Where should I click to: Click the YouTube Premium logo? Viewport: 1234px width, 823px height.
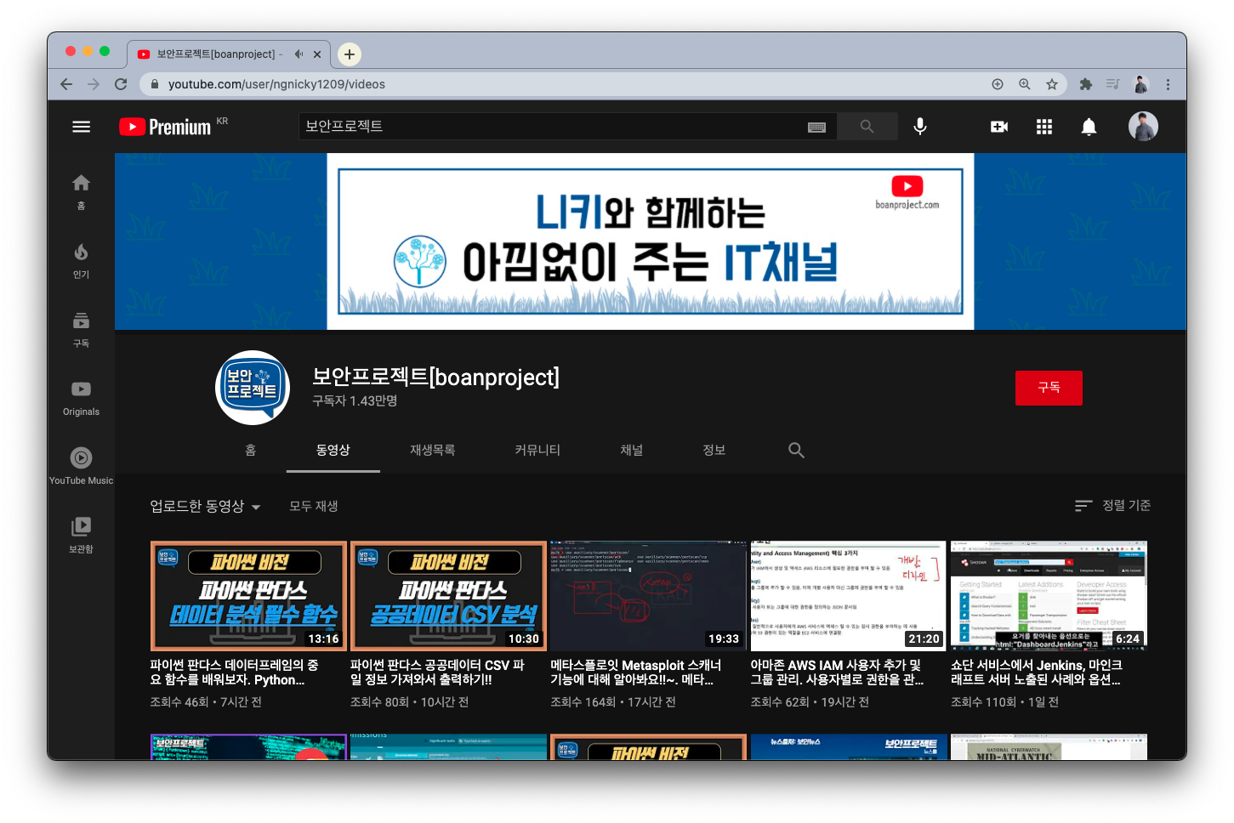[165, 127]
